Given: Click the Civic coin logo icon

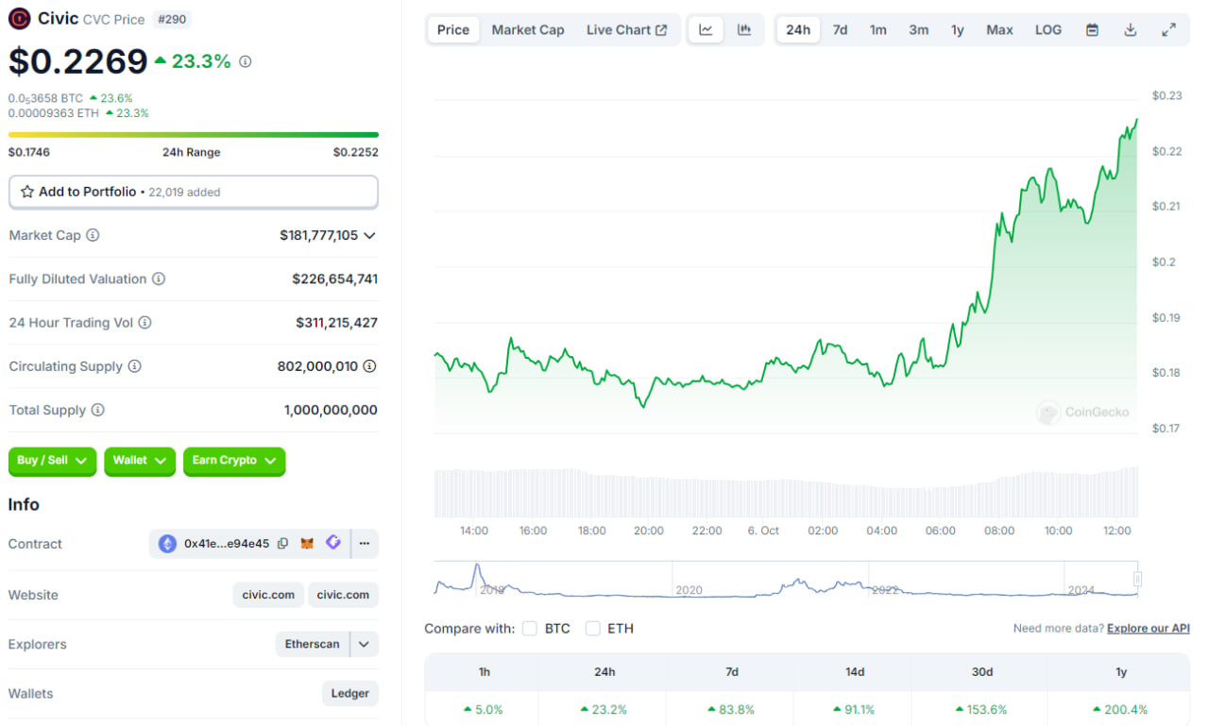Looking at the screenshot, I should click(19, 18).
